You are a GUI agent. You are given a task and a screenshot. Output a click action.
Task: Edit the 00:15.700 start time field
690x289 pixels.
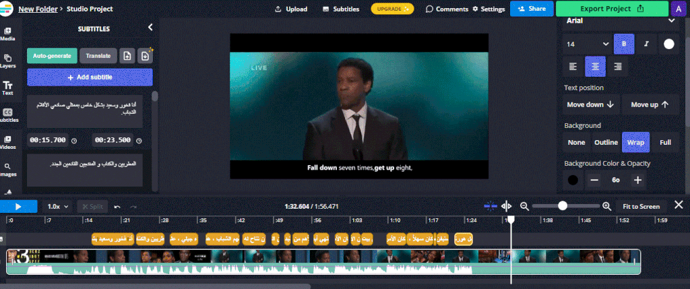coord(48,140)
